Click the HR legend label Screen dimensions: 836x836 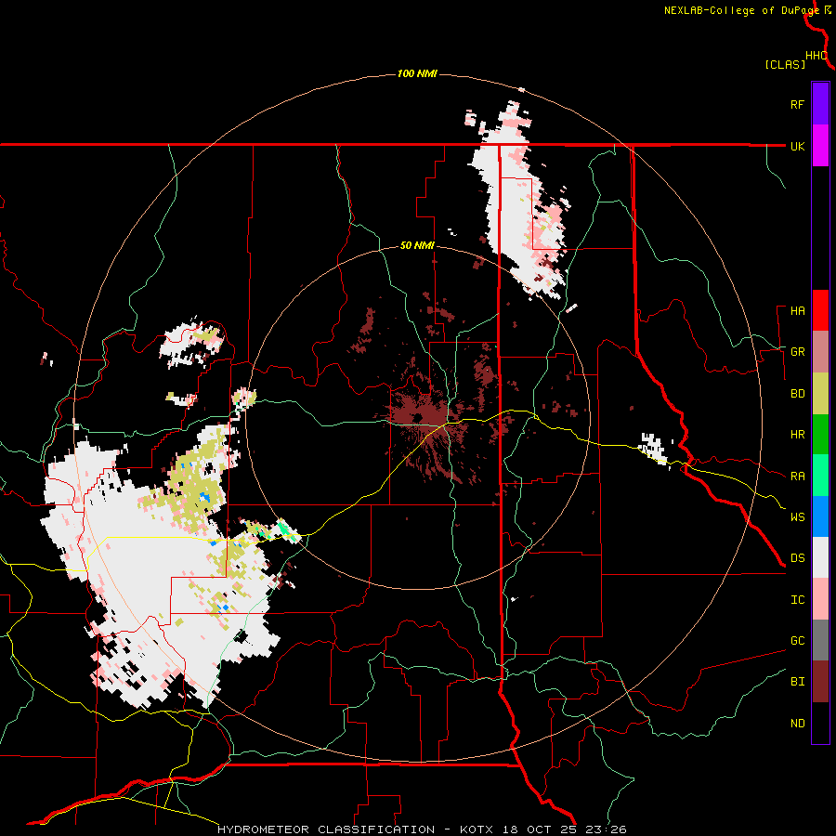pos(797,435)
